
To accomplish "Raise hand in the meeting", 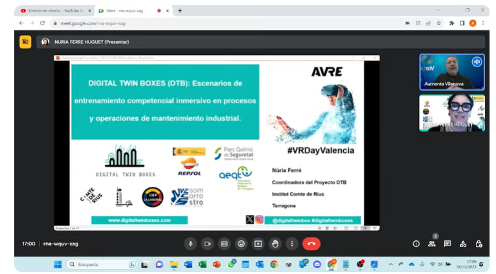I will pos(275,244).
